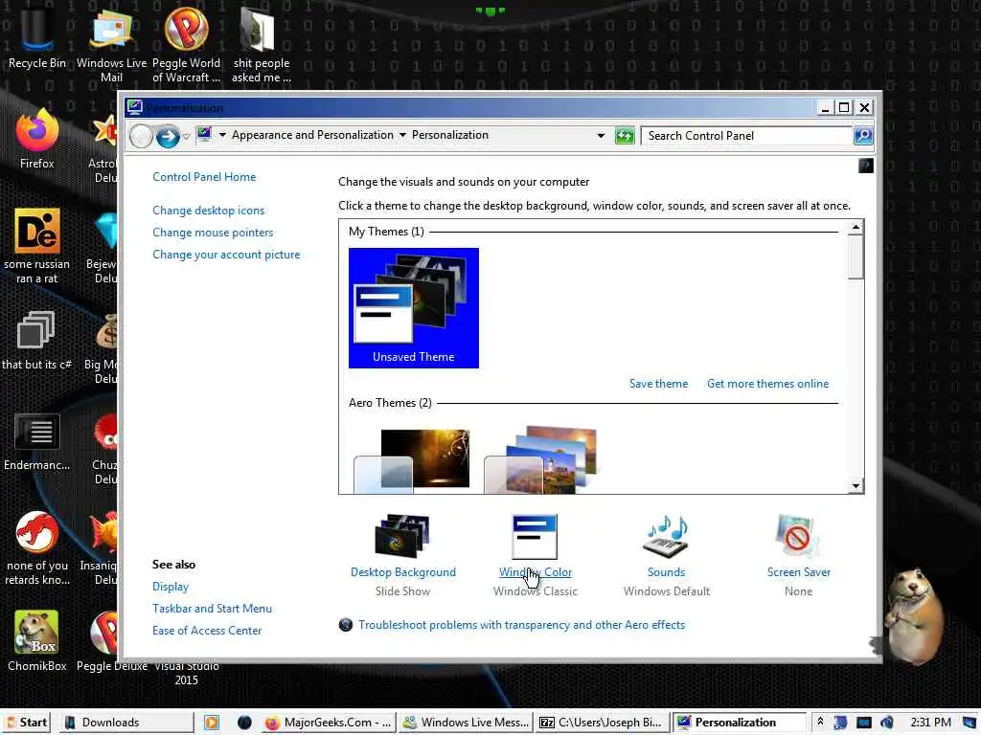Open the recent pages dropdown arrow
Image resolution: width=981 pixels, height=735 pixels.
186,136
